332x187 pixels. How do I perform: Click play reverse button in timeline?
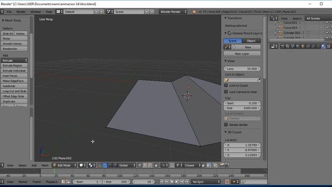pyautogui.click(x=172, y=181)
